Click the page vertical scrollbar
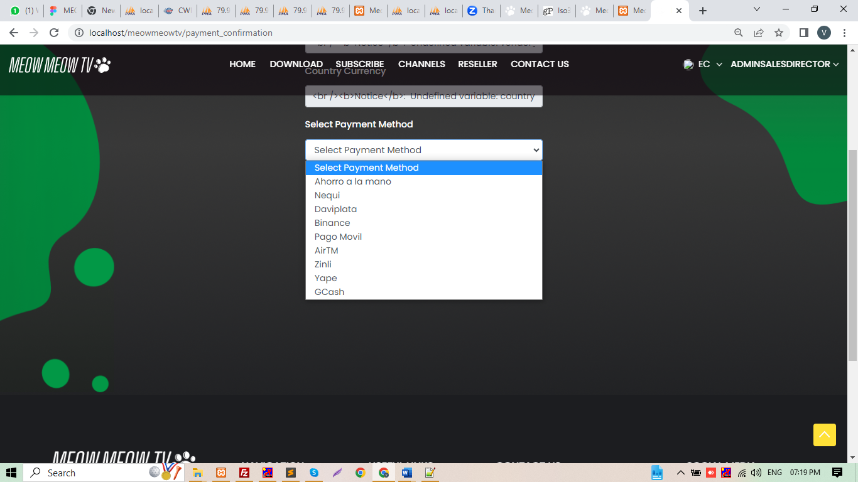The height and width of the screenshot is (482, 858). [x=852, y=254]
